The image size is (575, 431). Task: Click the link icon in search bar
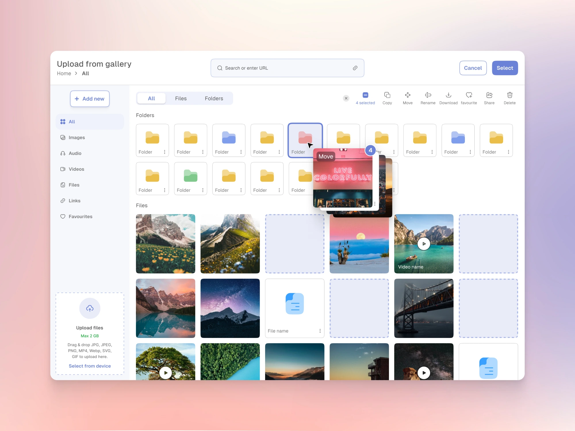pyautogui.click(x=355, y=68)
